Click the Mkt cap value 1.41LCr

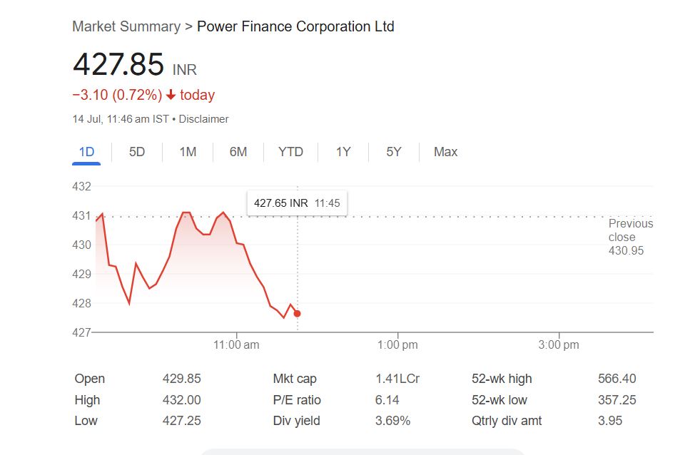tap(397, 379)
